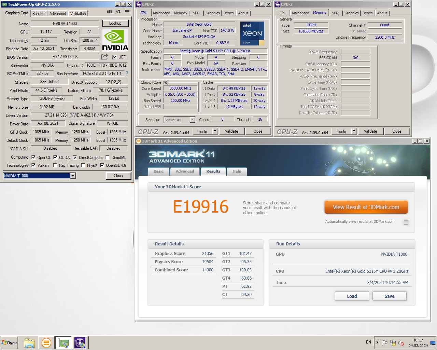
Task: Switch to the Basic tab in 3DMark 11
Action: [x=158, y=171]
